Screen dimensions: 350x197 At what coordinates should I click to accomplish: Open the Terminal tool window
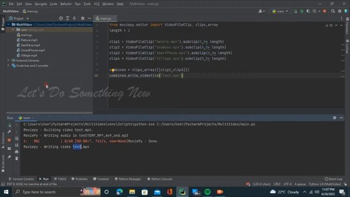(x=101, y=179)
